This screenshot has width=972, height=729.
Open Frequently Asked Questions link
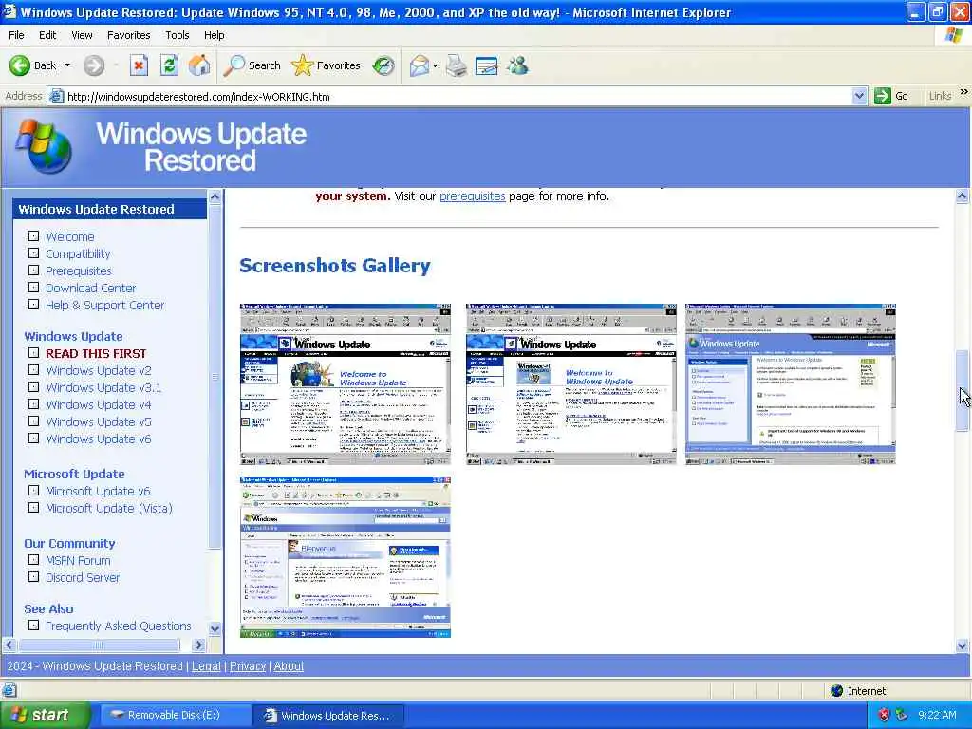pos(119,626)
